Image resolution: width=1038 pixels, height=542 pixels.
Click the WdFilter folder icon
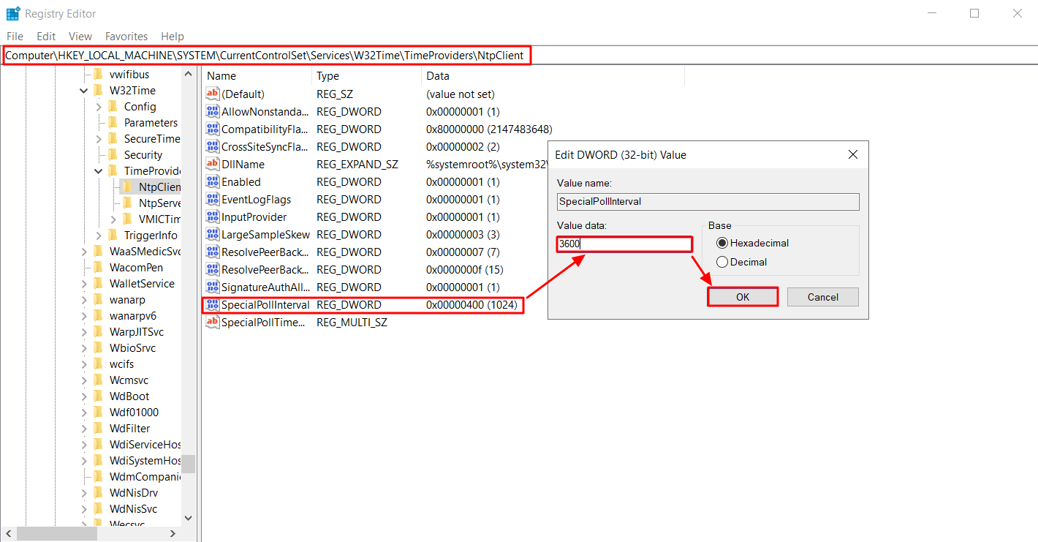98,428
